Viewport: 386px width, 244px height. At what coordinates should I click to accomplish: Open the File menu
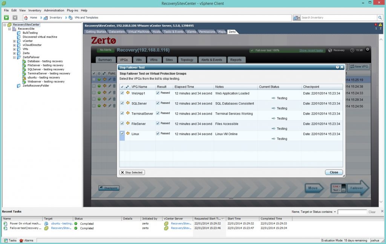(x=6, y=10)
